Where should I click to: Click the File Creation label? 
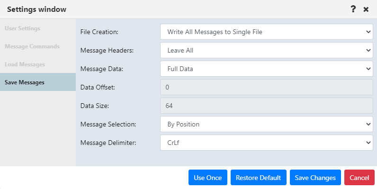[99, 32]
